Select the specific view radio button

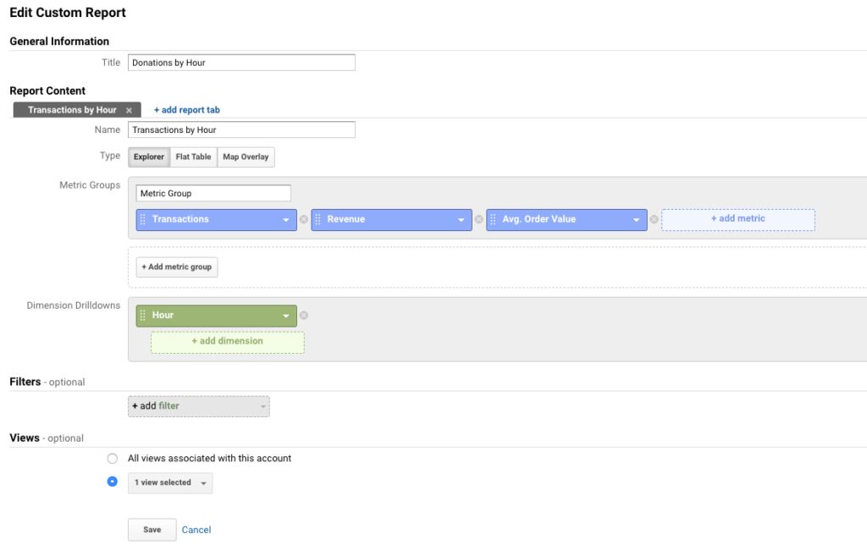click(113, 482)
